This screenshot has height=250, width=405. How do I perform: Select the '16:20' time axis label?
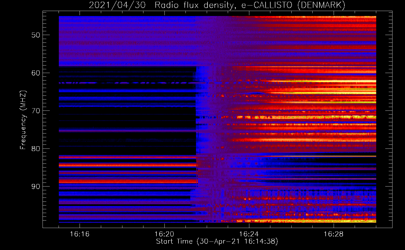(x=164, y=234)
